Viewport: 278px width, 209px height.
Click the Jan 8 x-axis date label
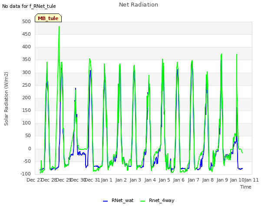click(208, 180)
